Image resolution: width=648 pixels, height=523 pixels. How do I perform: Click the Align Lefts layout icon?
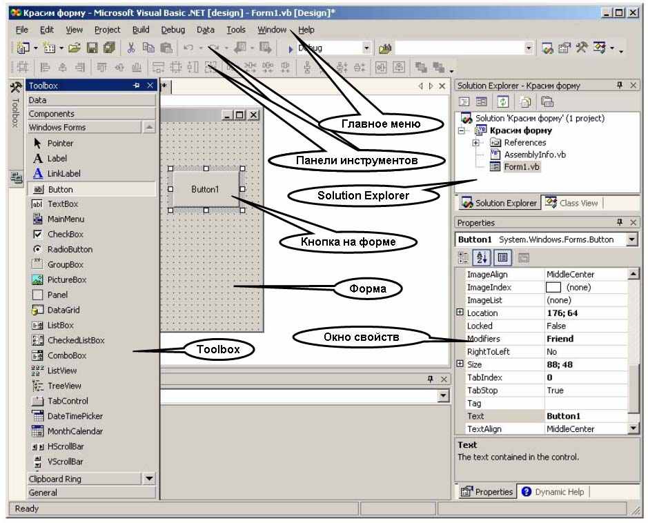tap(44, 67)
